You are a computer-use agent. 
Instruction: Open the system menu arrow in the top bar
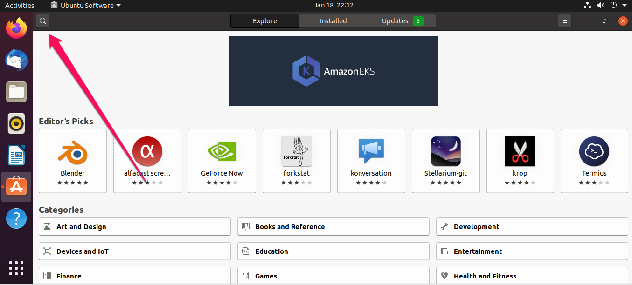tap(625, 6)
